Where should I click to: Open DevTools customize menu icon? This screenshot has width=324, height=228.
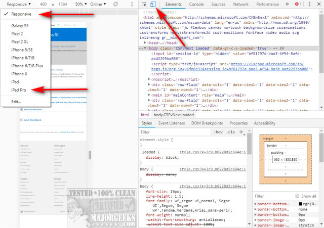(309, 4)
